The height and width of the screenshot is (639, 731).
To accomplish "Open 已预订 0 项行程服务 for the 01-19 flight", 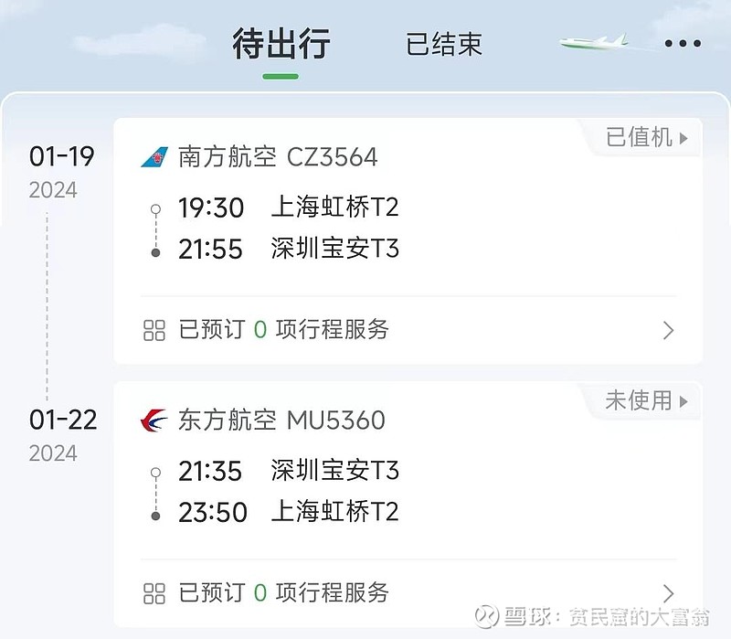I will click(x=408, y=330).
